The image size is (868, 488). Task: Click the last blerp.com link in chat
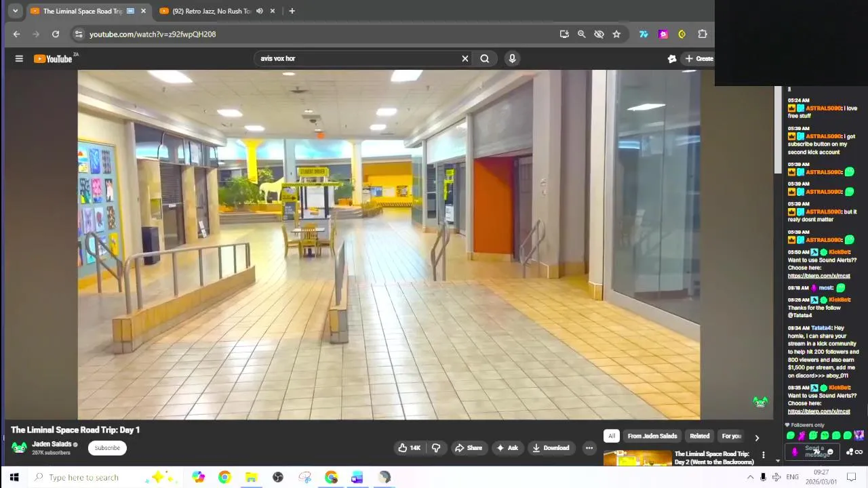click(818, 411)
